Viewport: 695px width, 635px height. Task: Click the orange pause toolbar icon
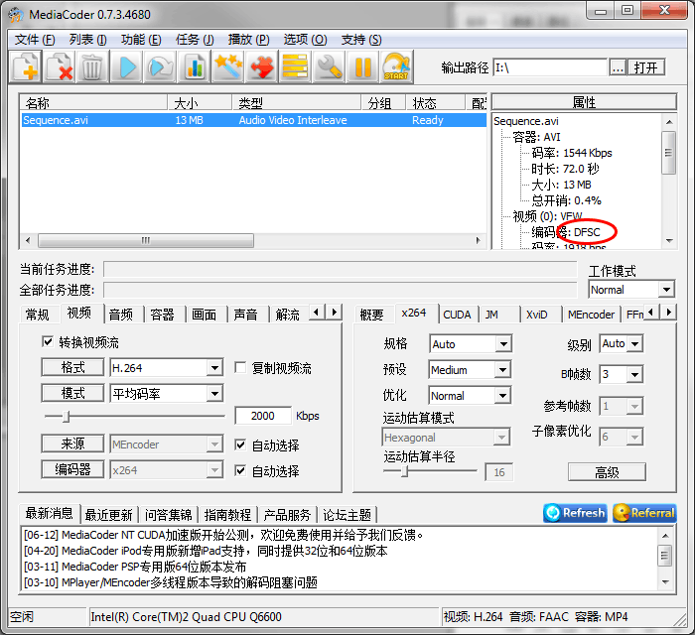pos(362,66)
